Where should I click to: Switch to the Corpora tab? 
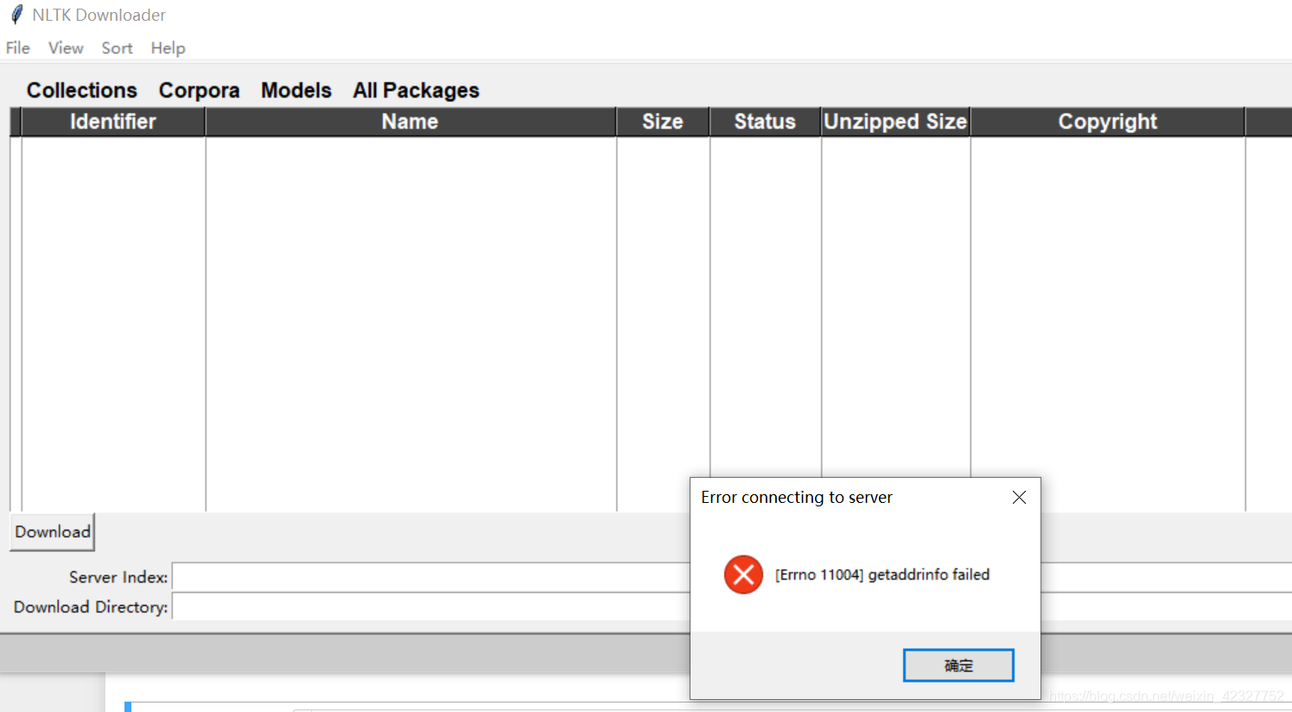point(199,90)
